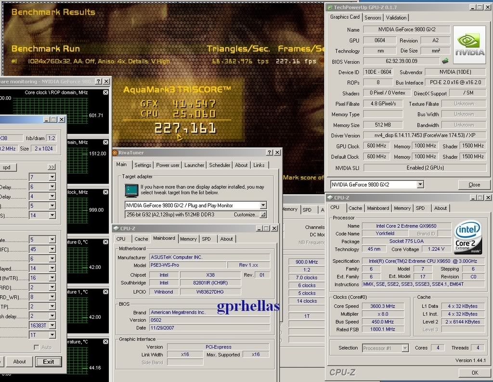This screenshot has height=382, width=493.
Task: Click the Southbridge 82801IR (ICH9R) field
Action: coord(210,283)
